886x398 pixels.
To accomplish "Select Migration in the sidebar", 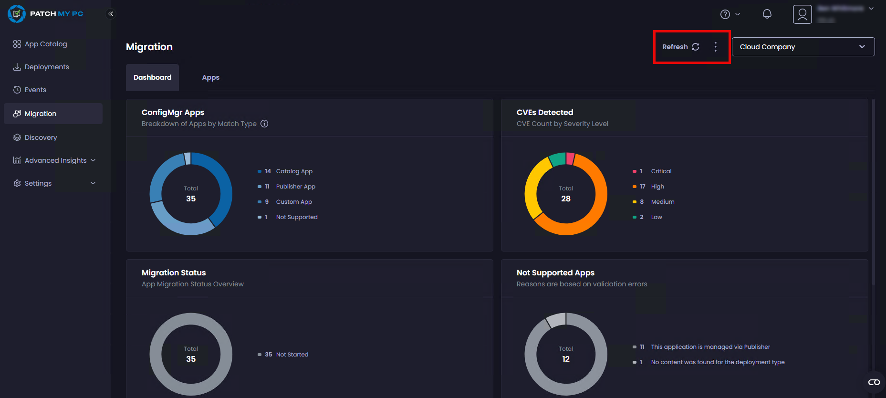I will [53, 114].
